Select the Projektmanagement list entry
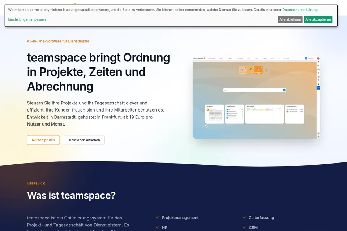 pos(180,218)
